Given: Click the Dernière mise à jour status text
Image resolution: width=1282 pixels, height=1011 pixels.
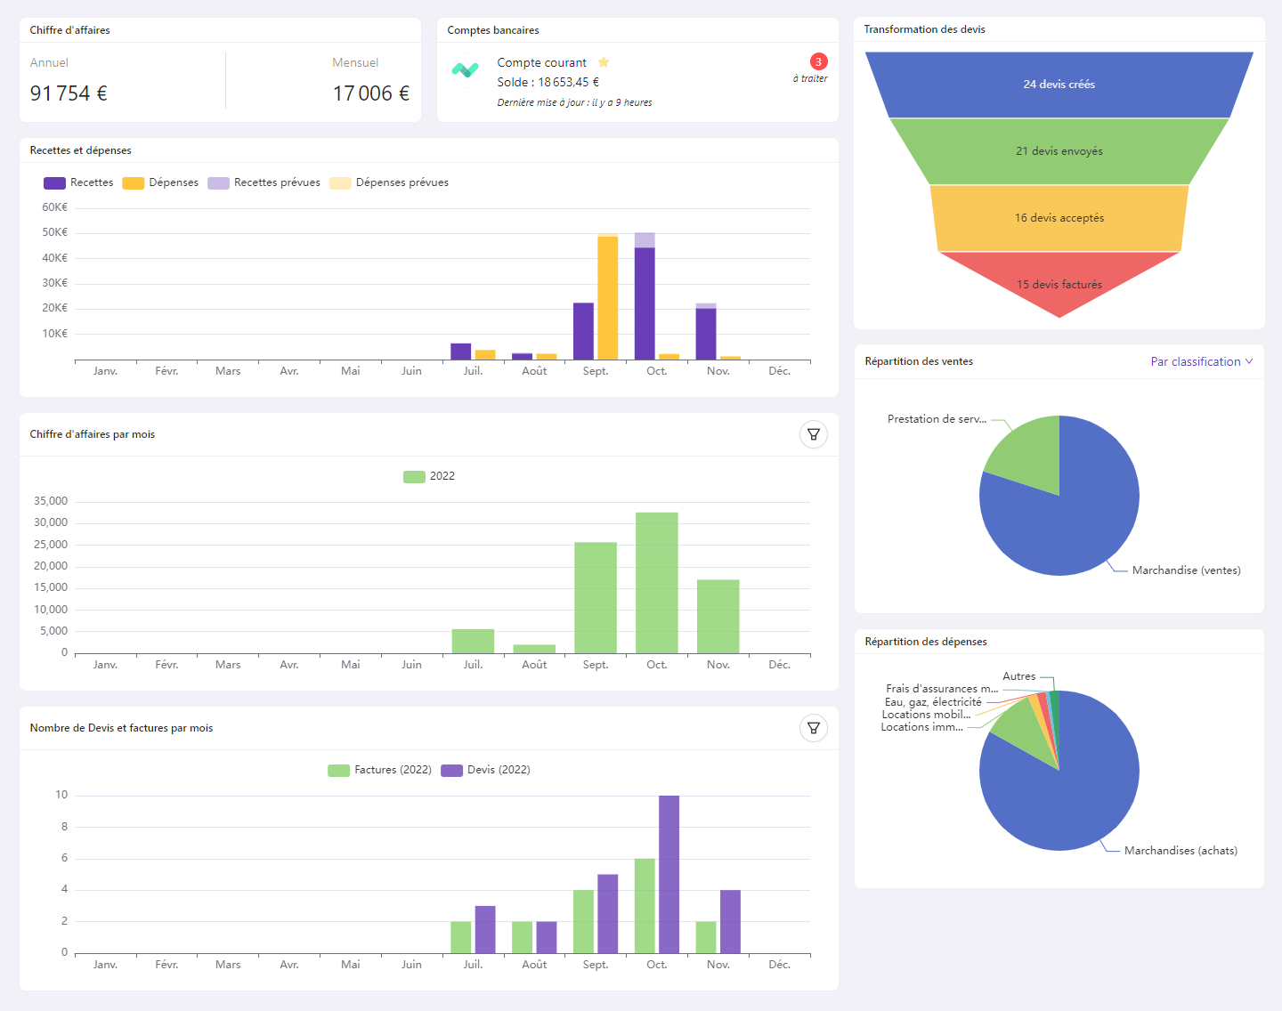Looking at the screenshot, I should pos(574,102).
